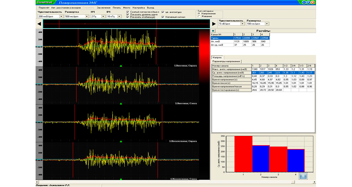Image resolution: width=352 pixels, height=187 pixels.
Task: Click the Пересчёт menu button
Action: pyautogui.click(x=43, y=7)
